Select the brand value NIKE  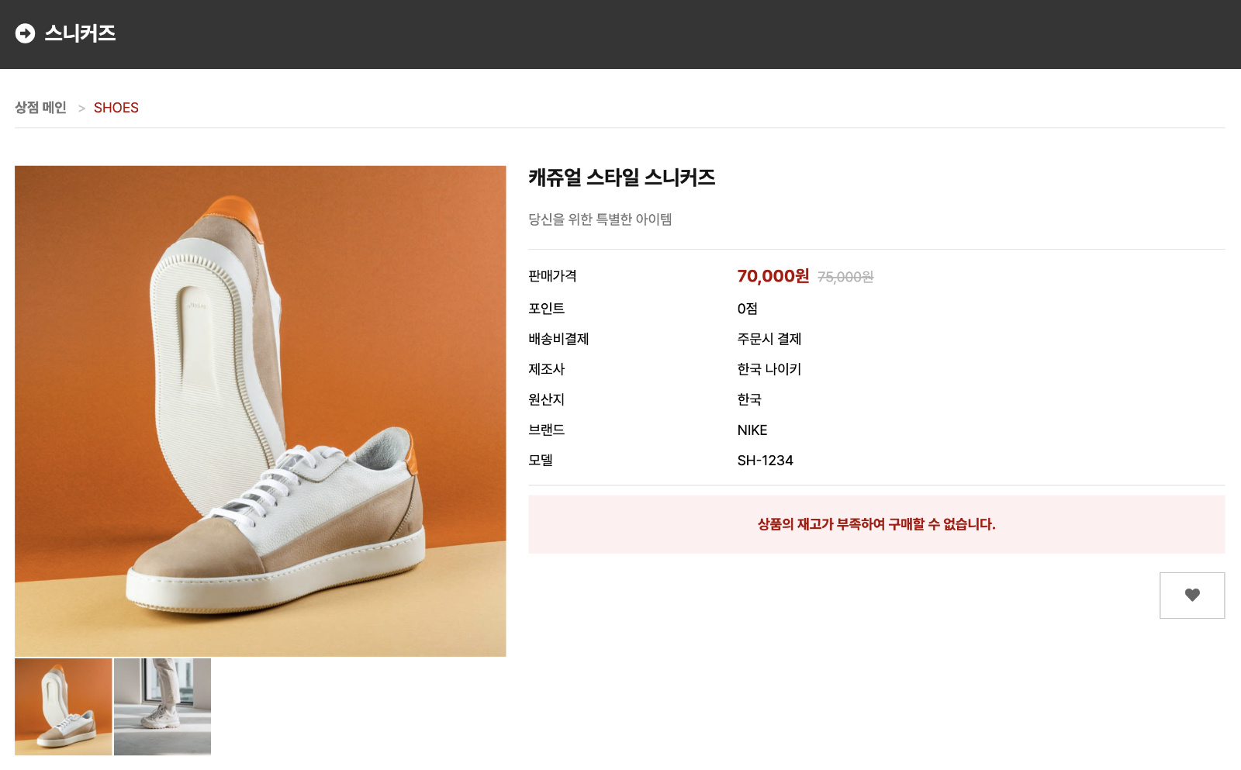tap(752, 430)
